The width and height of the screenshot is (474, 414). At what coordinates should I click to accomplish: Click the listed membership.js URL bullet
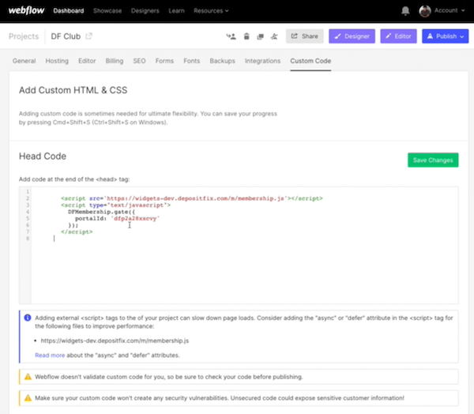[115, 341]
